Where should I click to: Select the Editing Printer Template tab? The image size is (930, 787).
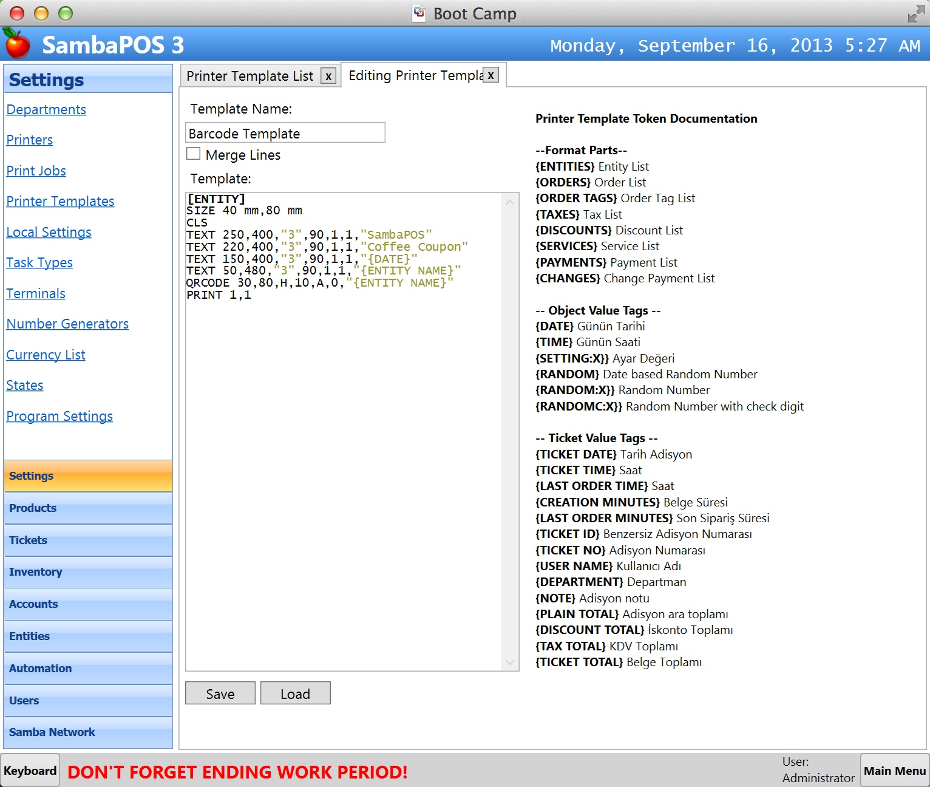coord(415,76)
